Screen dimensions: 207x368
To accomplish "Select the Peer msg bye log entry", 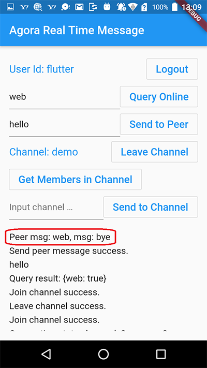I will [x=60, y=237].
